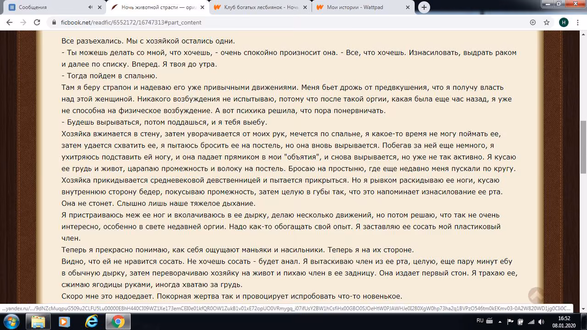Image resolution: width=587 pixels, height=330 pixels.
Task: Click the line starting "Все разъехались."
Action: [148, 41]
